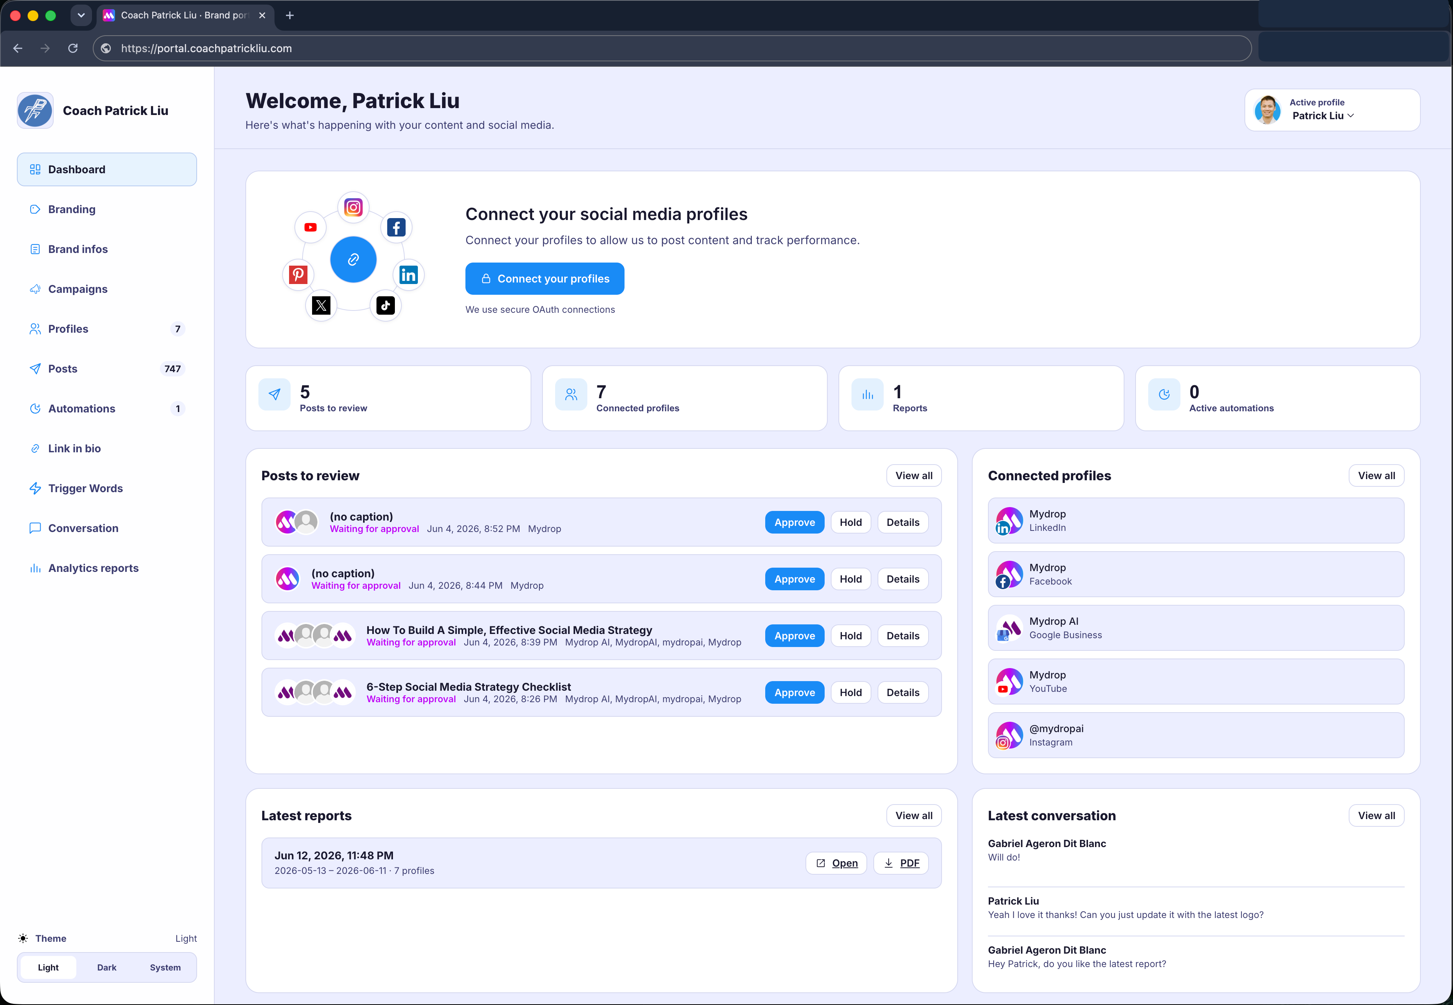View all connected profiles
The width and height of the screenshot is (1453, 1005).
point(1376,475)
